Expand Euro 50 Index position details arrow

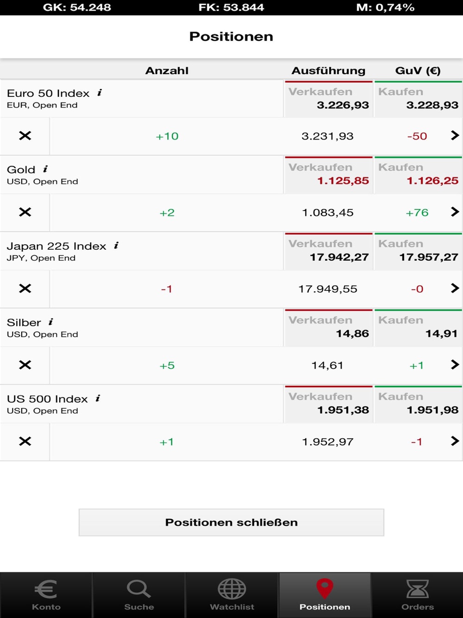[455, 135]
